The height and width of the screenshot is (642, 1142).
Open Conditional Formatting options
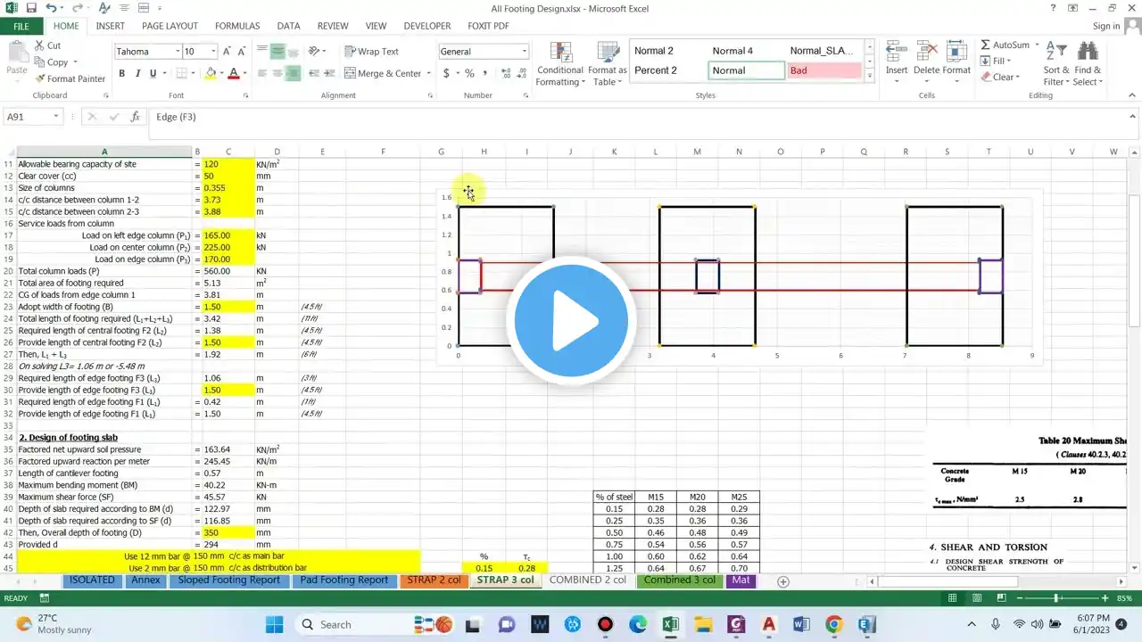[x=560, y=64]
